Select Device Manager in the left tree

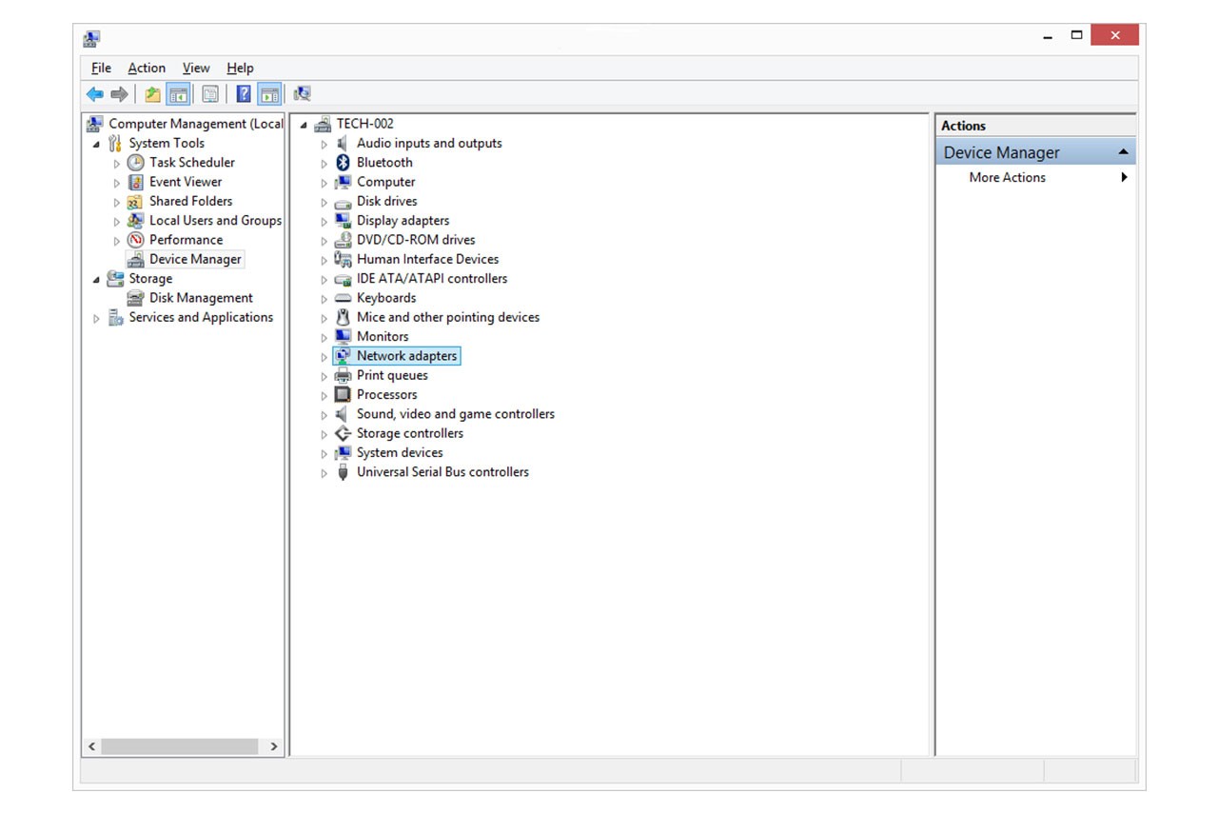click(x=195, y=258)
